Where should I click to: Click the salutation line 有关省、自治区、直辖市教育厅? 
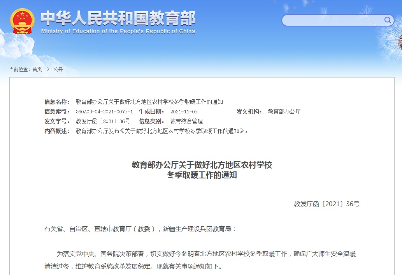tap(140, 229)
